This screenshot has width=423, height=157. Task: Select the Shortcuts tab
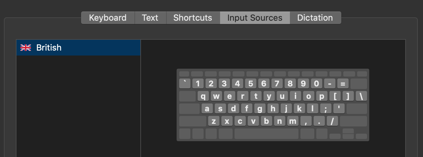click(x=193, y=18)
